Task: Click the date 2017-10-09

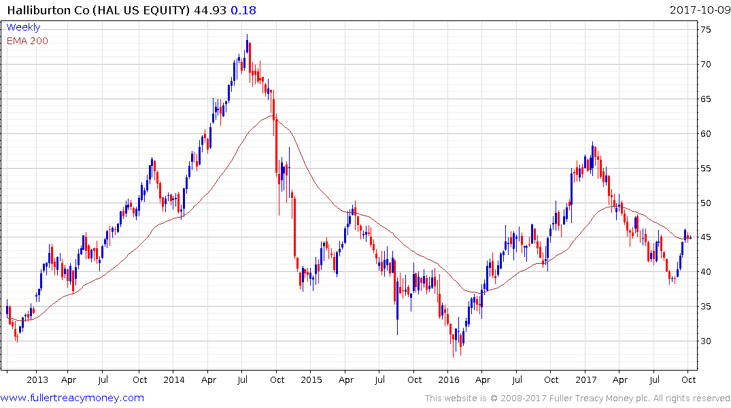Action: (x=700, y=10)
